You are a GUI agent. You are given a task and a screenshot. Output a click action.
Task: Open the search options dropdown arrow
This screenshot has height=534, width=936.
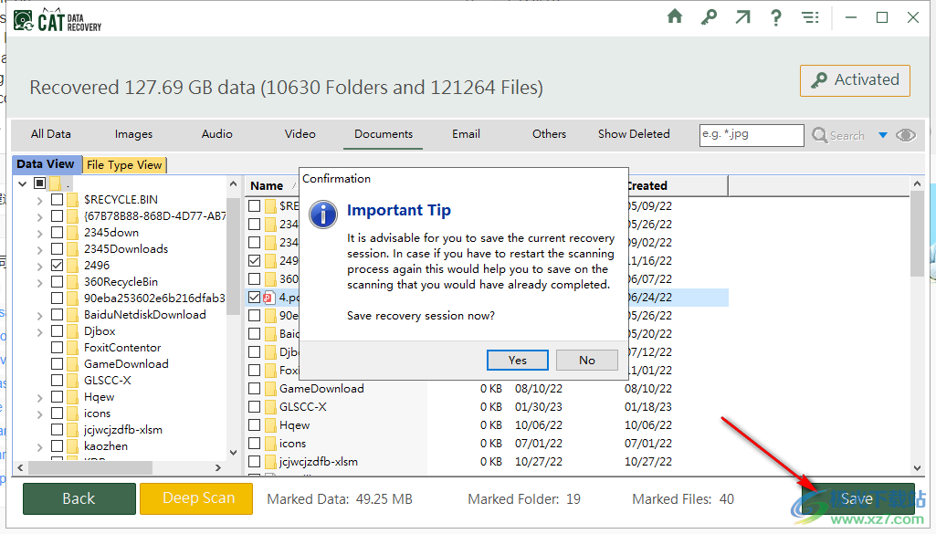883,135
